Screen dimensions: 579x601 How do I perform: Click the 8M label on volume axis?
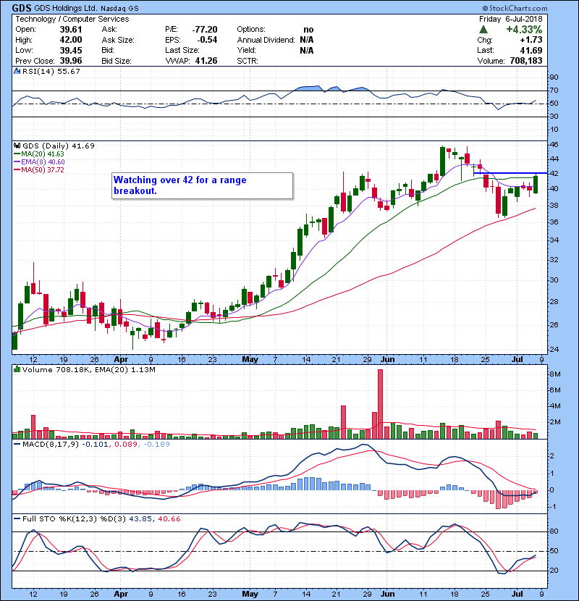[x=555, y=374]
